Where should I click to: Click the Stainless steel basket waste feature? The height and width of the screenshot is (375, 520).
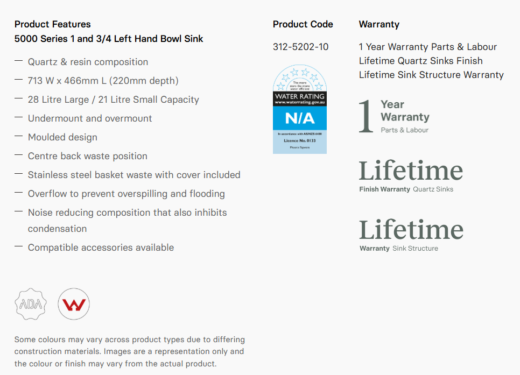(134, 175)
